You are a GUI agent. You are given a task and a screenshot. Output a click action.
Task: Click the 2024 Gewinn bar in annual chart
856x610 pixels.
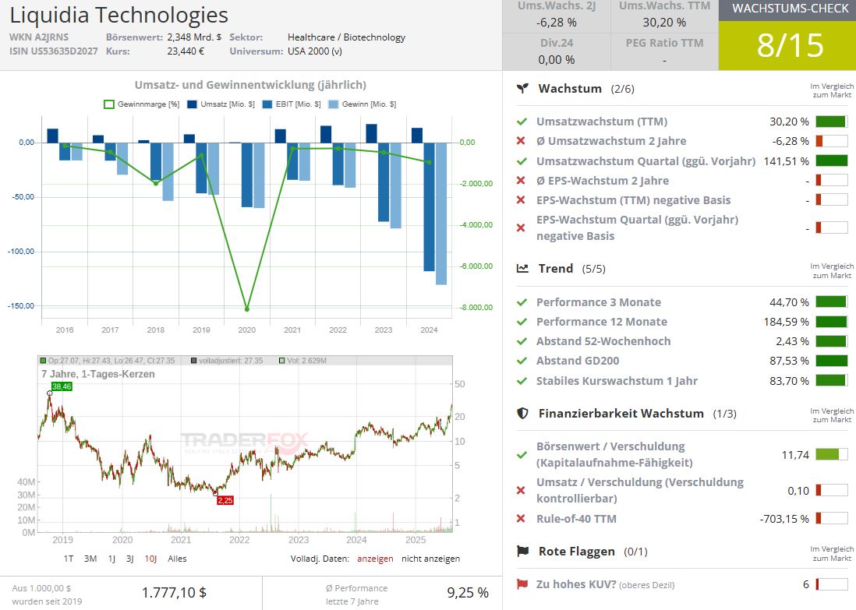coord(441,213)
